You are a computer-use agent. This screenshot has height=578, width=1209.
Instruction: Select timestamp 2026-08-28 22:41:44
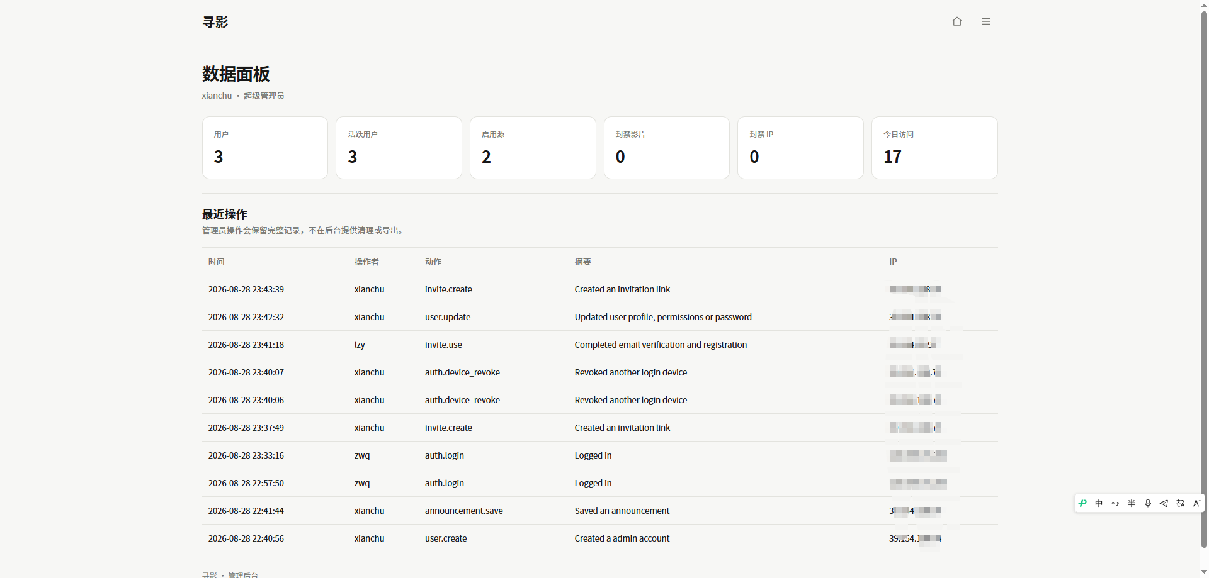click(x=246, y=511)
